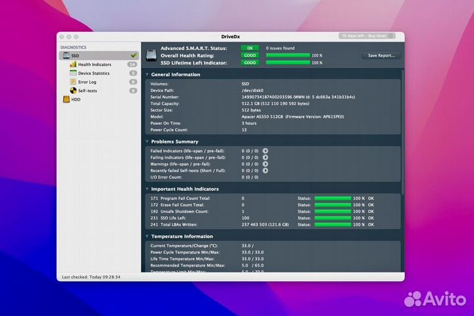The image size is (474, 316).
Task: Click large drive icon in status header
Action: (151, 55)
